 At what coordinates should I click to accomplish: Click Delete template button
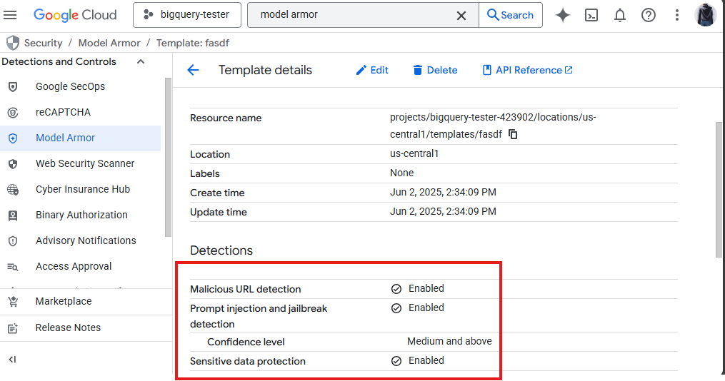[x=435, y=70]
